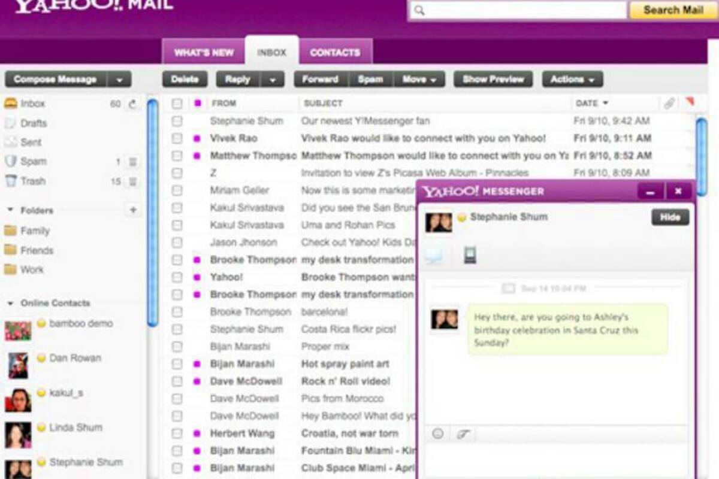Tick the select-all checkbox in header
Image resolution: width=719 pixels, height=479 pixels.
177,104
